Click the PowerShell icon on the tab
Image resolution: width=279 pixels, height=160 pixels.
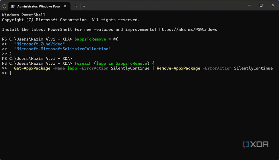(13, 6)
